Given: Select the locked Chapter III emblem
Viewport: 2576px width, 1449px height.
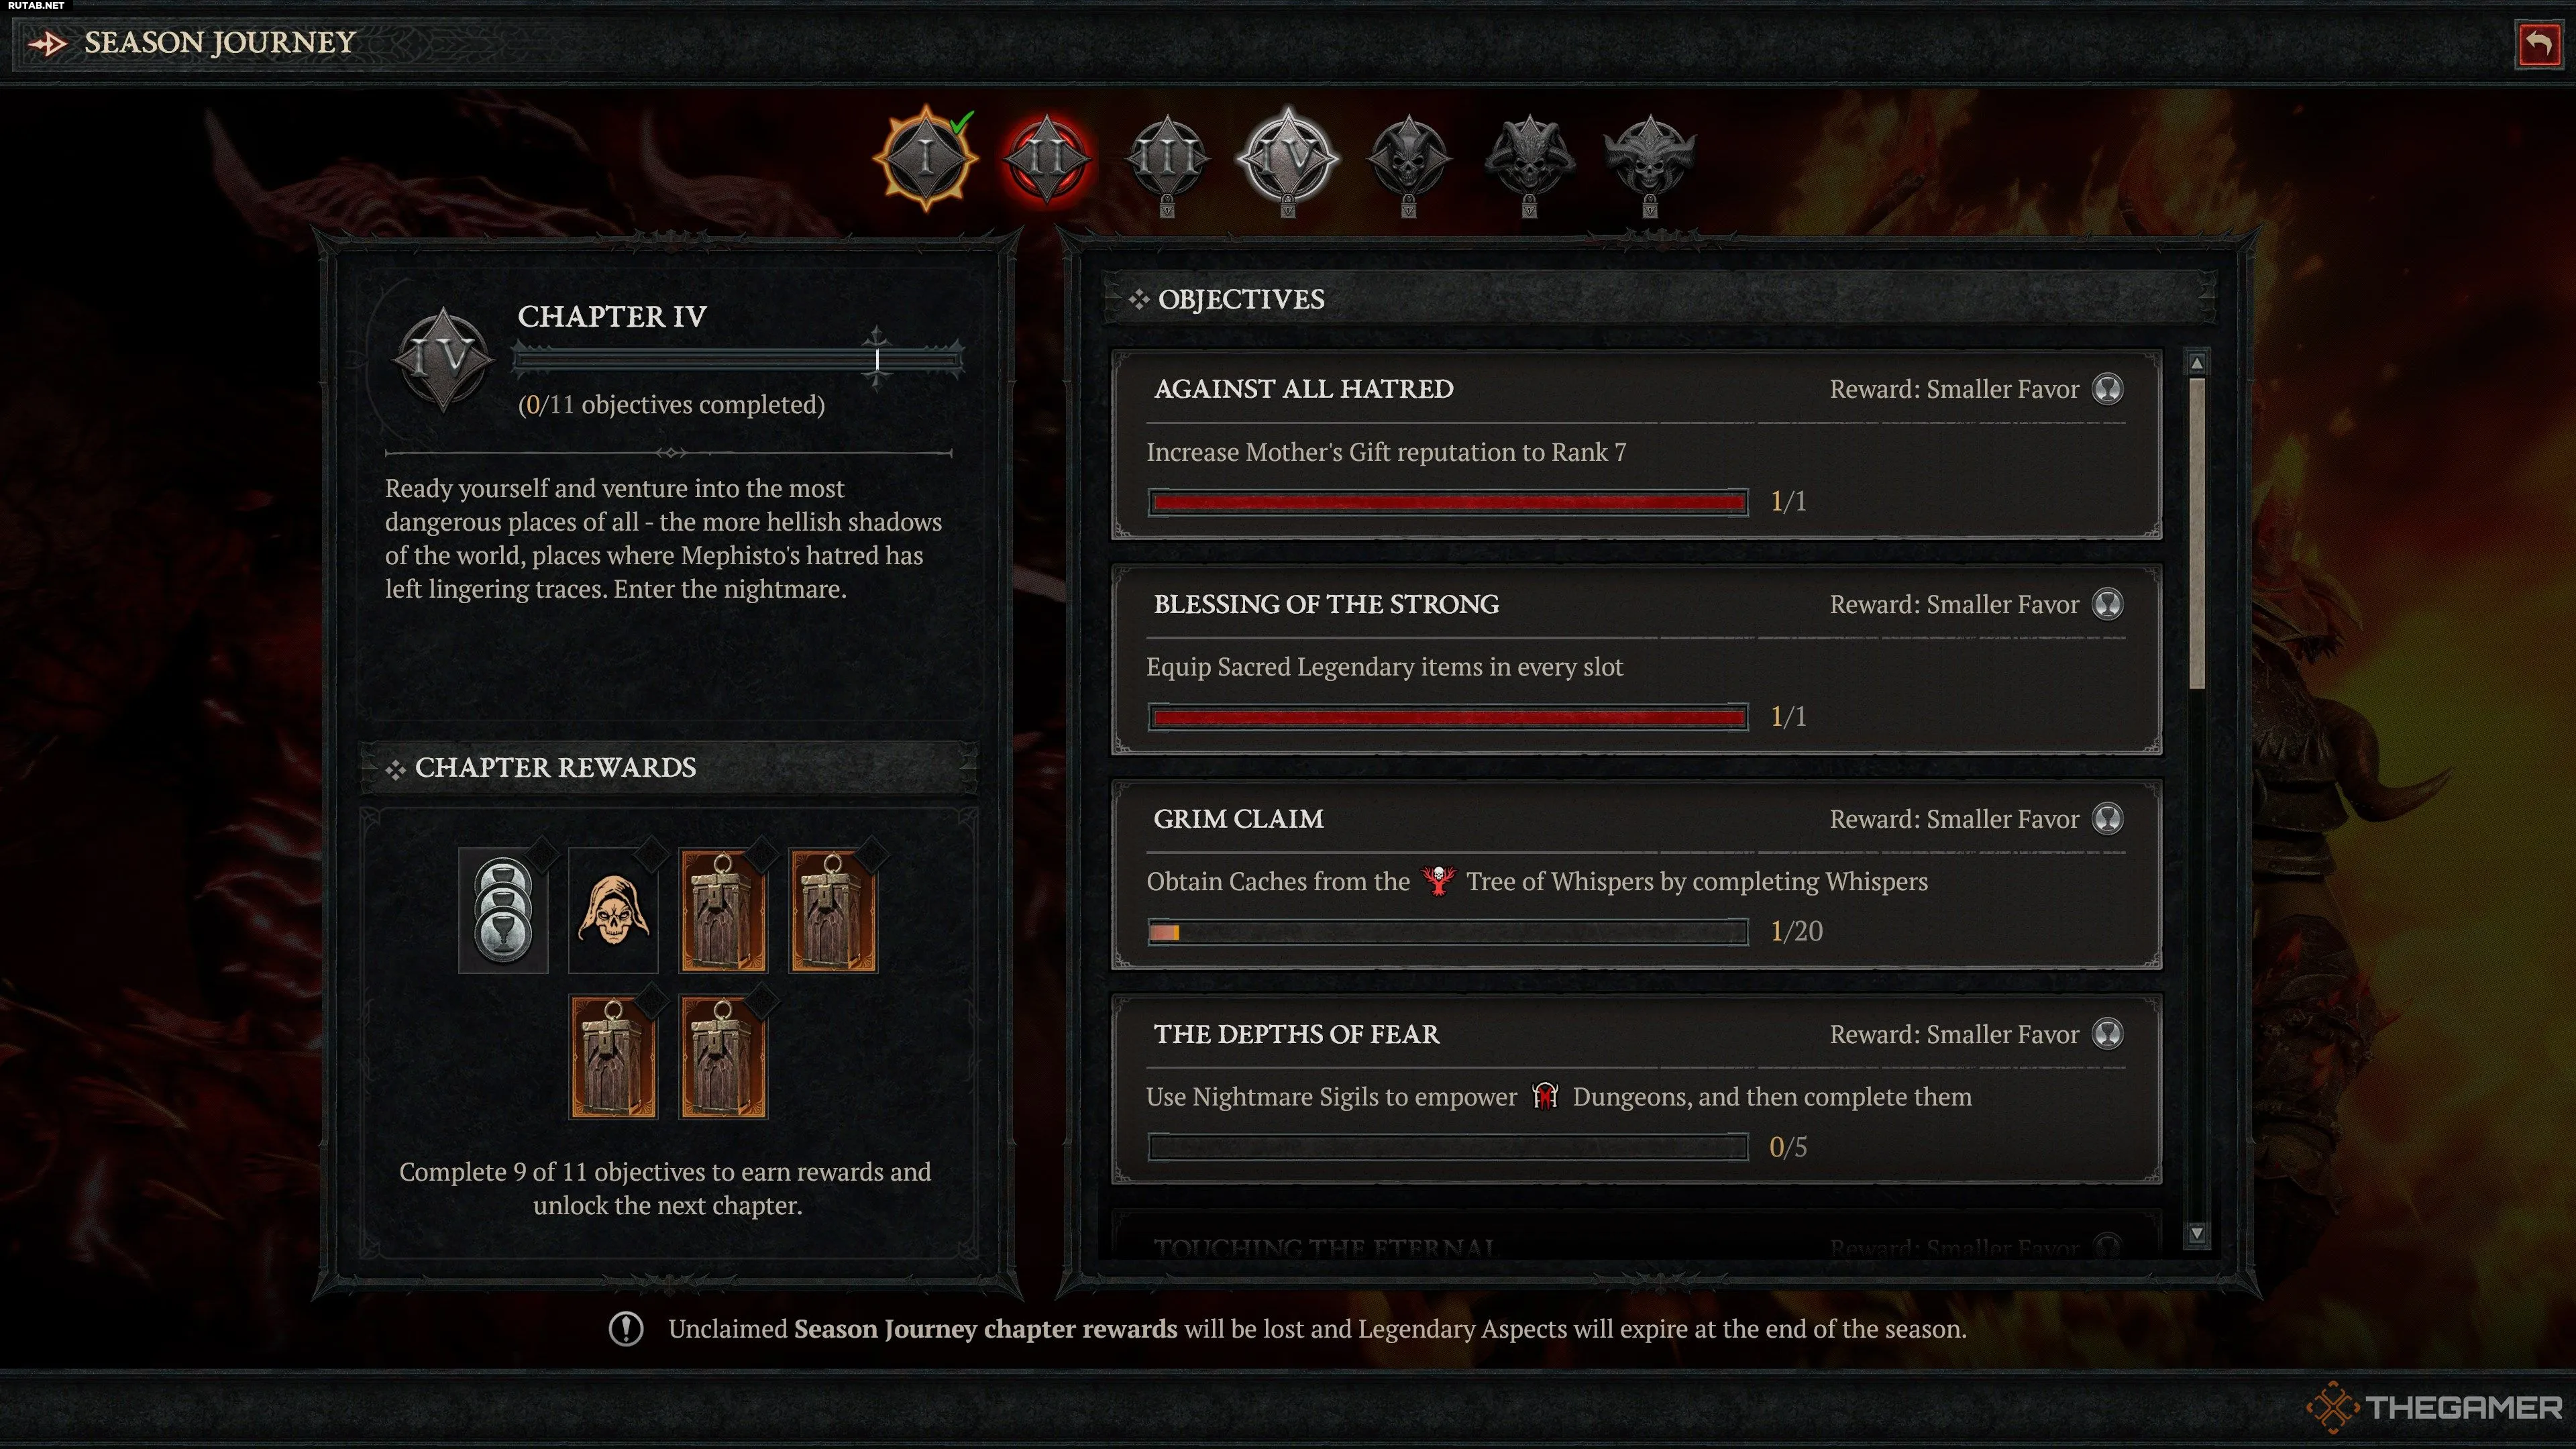Looking at the screenshot, I should [1167, 160].
